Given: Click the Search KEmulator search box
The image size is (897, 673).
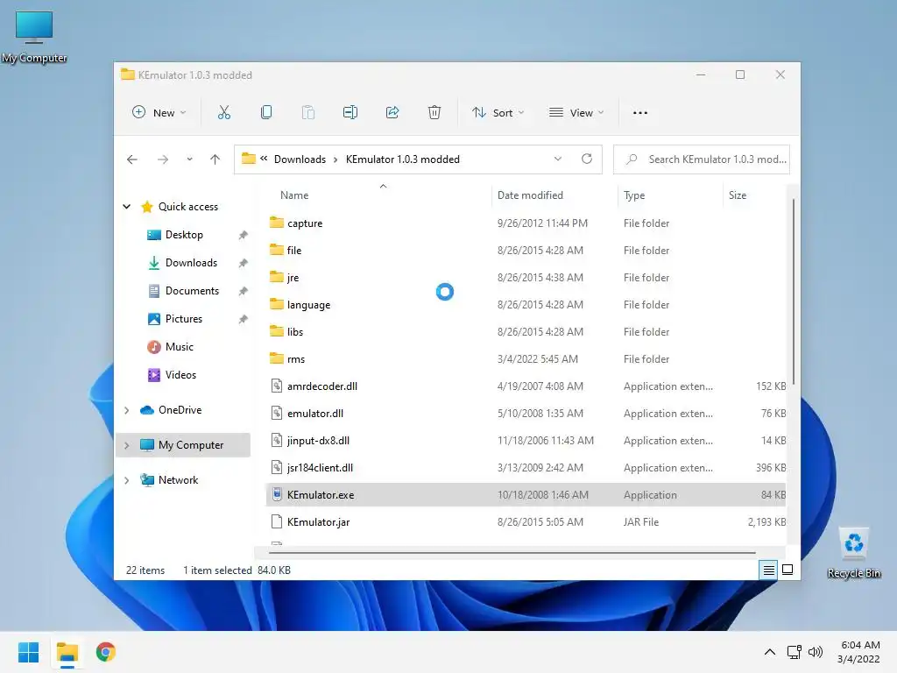Looking at the screenshot, I should click(702, 159).
